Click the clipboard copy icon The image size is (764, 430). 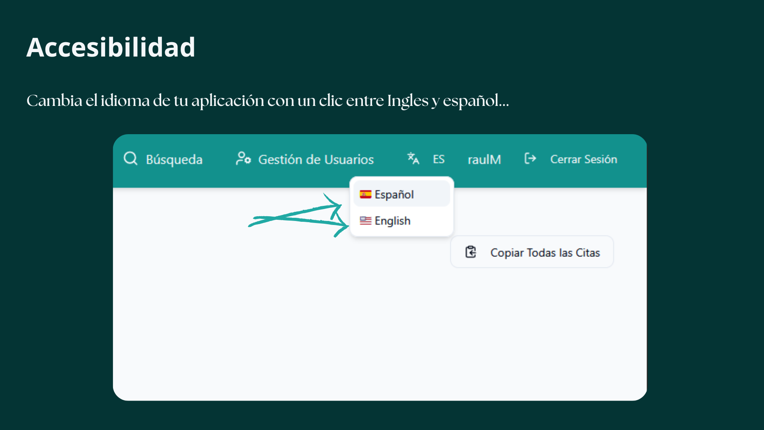(471, 252)
